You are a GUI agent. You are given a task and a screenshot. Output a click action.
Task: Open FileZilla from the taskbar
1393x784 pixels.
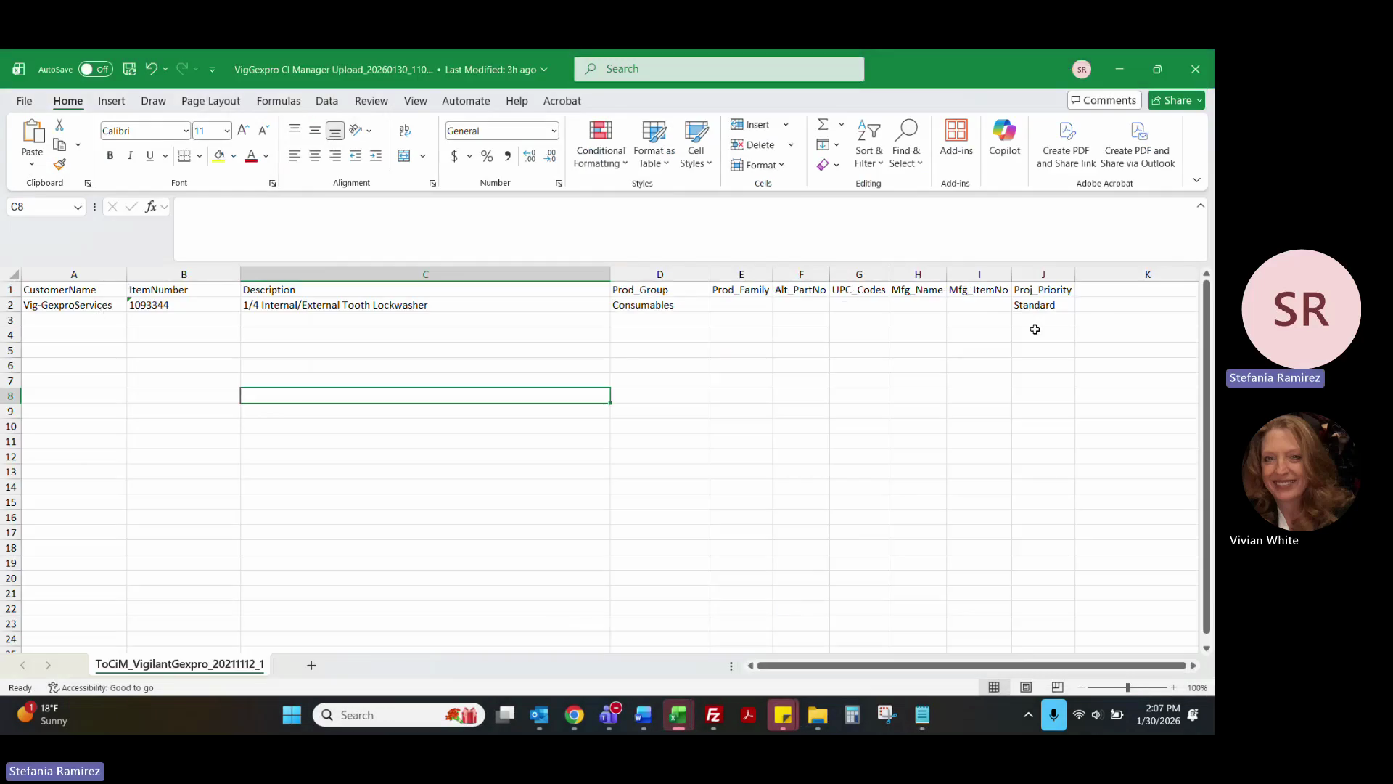pos(713,715)
